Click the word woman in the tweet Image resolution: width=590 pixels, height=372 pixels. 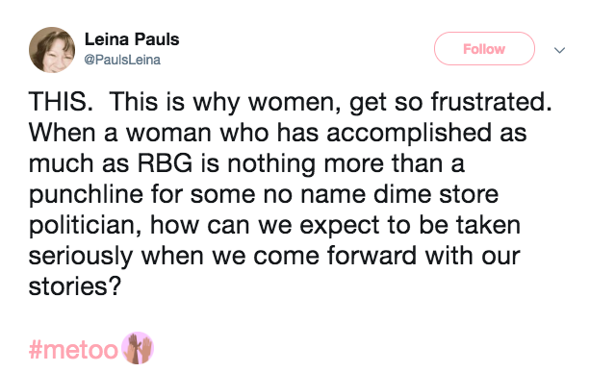(169, 134)
